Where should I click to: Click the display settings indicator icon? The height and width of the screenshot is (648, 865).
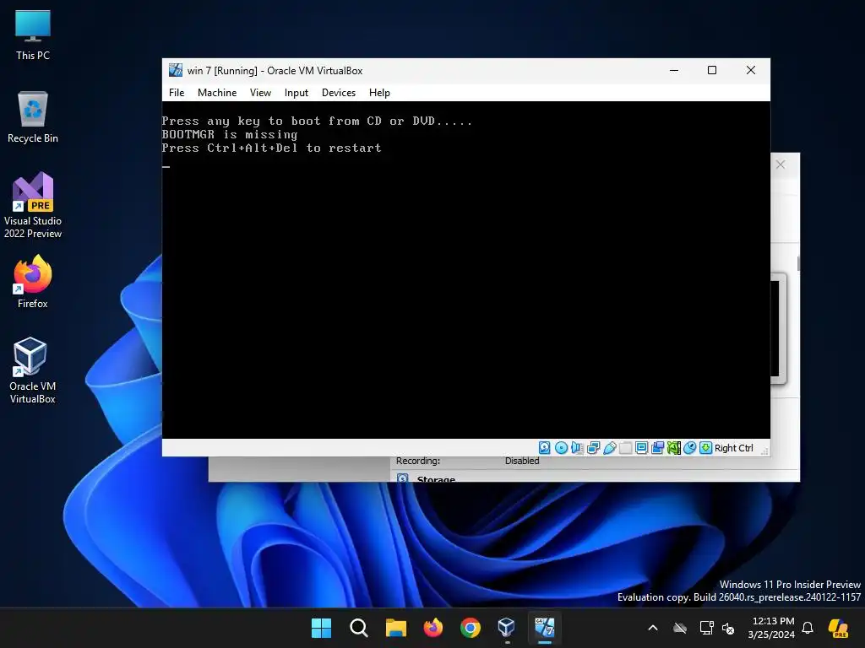click(642, 448)
